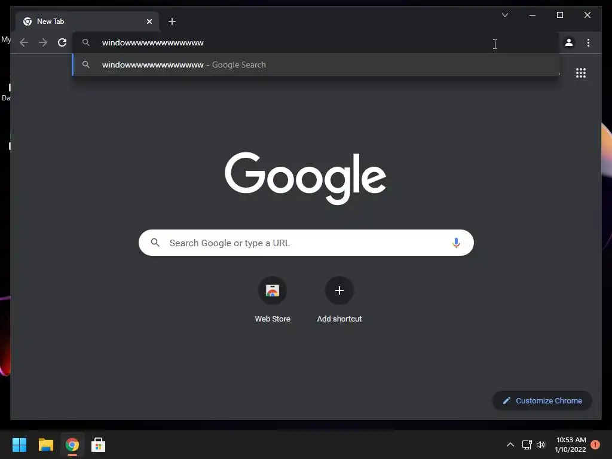Open the volume tray icon
Image resolution: width=612 pixels, height=459 pixels.
click(x=540, y=445)
